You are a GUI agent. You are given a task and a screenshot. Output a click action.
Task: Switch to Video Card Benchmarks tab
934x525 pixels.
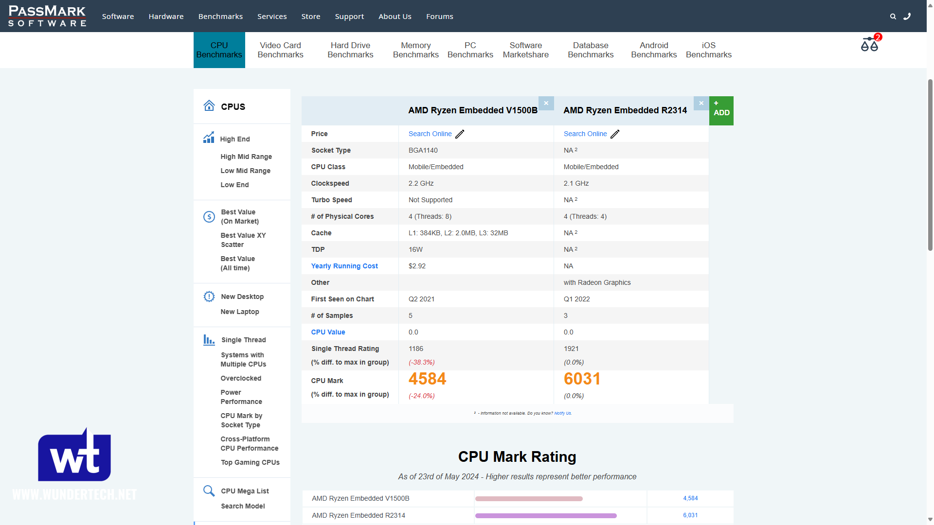pyautogui.click(x=280, y=50)
